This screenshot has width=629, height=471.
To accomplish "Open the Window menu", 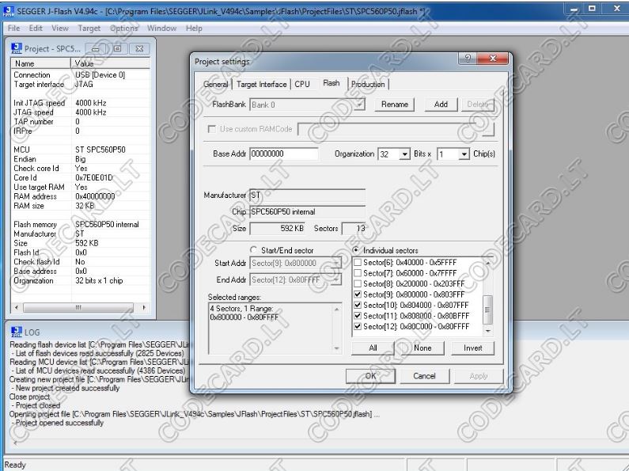I will tap(161, 28).
